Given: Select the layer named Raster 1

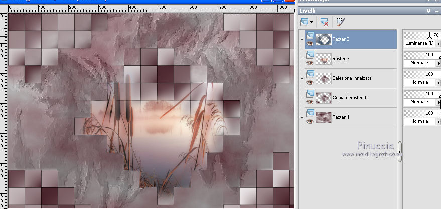Looking at the screenshot, I should click(x=341, y=117).
